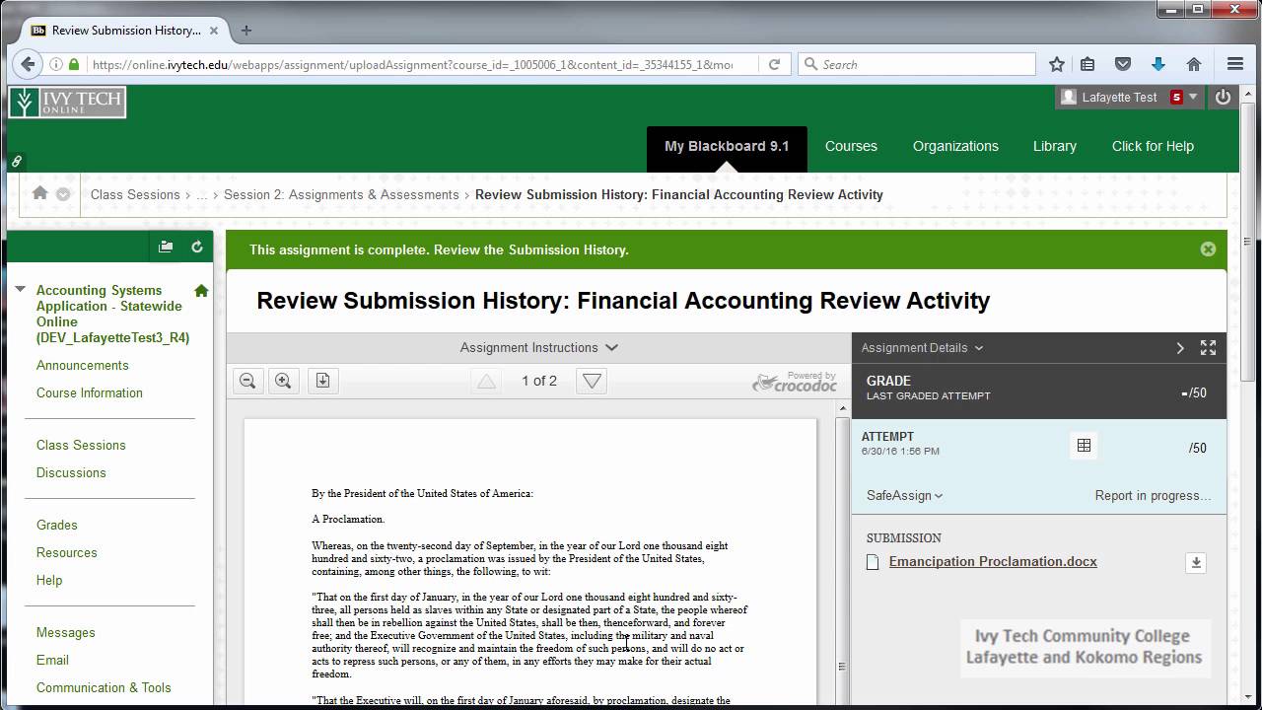The width and height of the screenshot is (1262, 710).
Task: Open the browser hamburger menu
Action: [x=1235, y=64]
